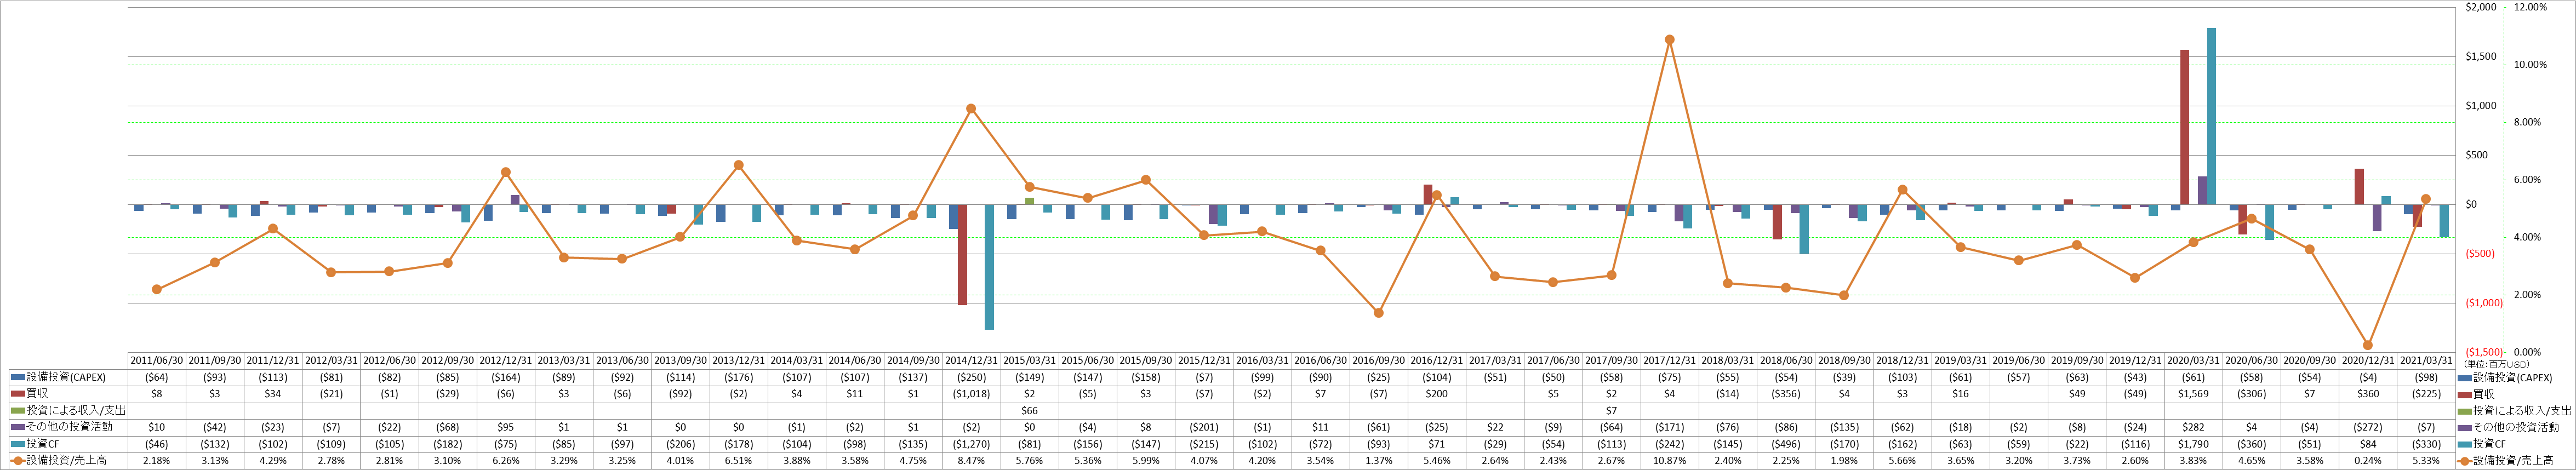Select the 2021/03/31 column header
Image resolution: width=2576 pixels, height=470 pixels.
pos(2425,361)
